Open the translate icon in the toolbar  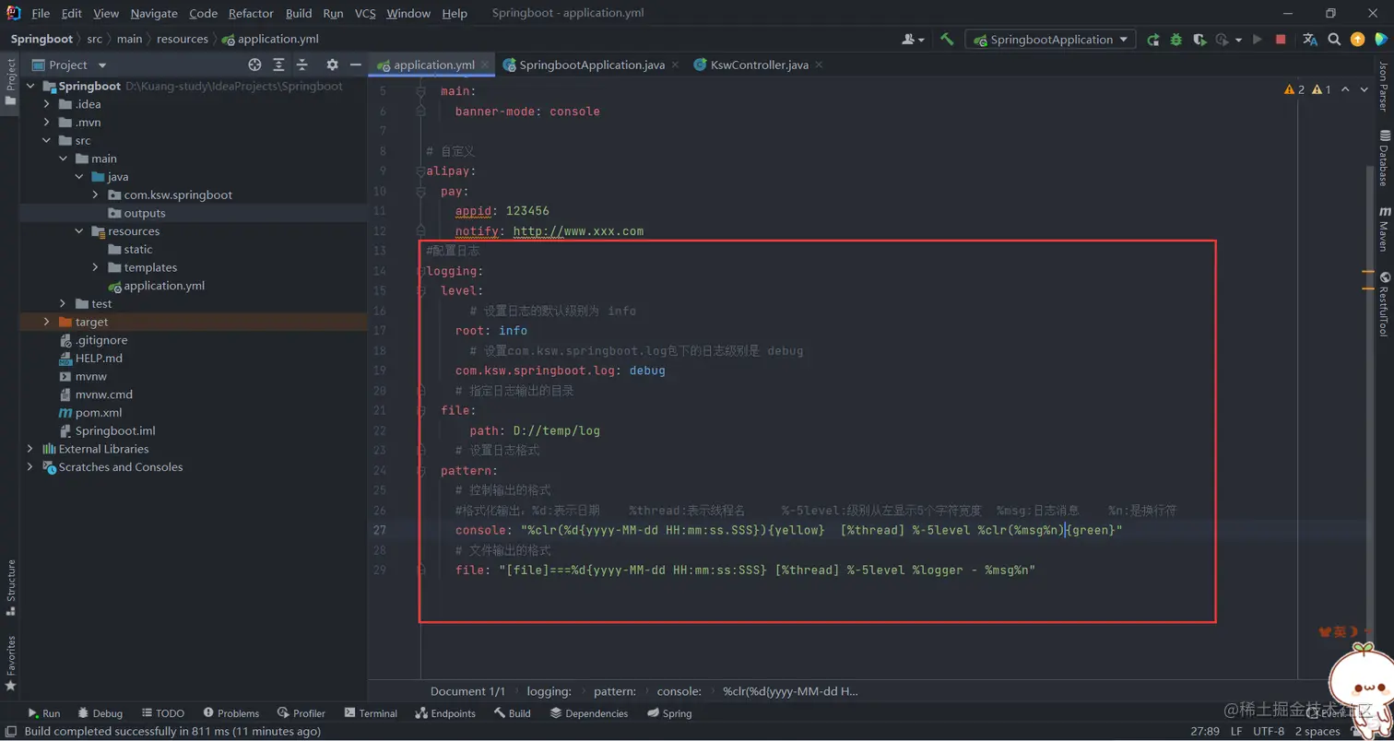[x=1310, y=40]
